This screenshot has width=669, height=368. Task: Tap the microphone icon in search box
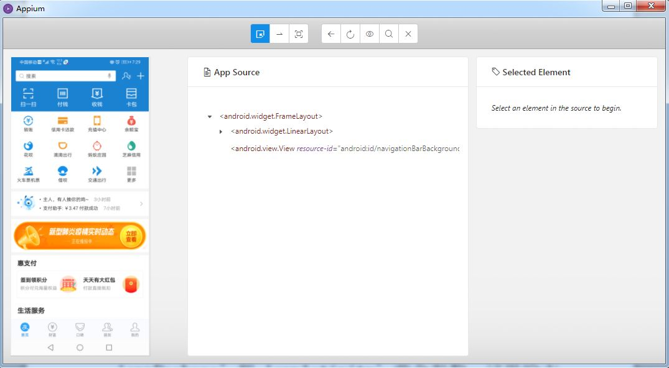[x=110, y=76]
